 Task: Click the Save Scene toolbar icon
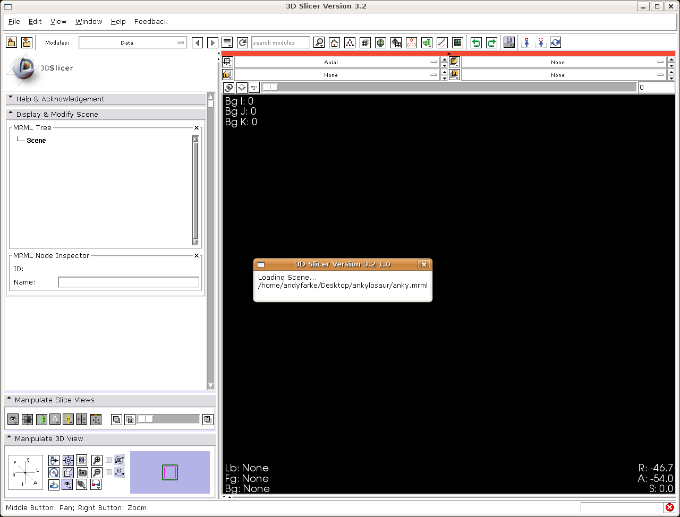(27, 42)
